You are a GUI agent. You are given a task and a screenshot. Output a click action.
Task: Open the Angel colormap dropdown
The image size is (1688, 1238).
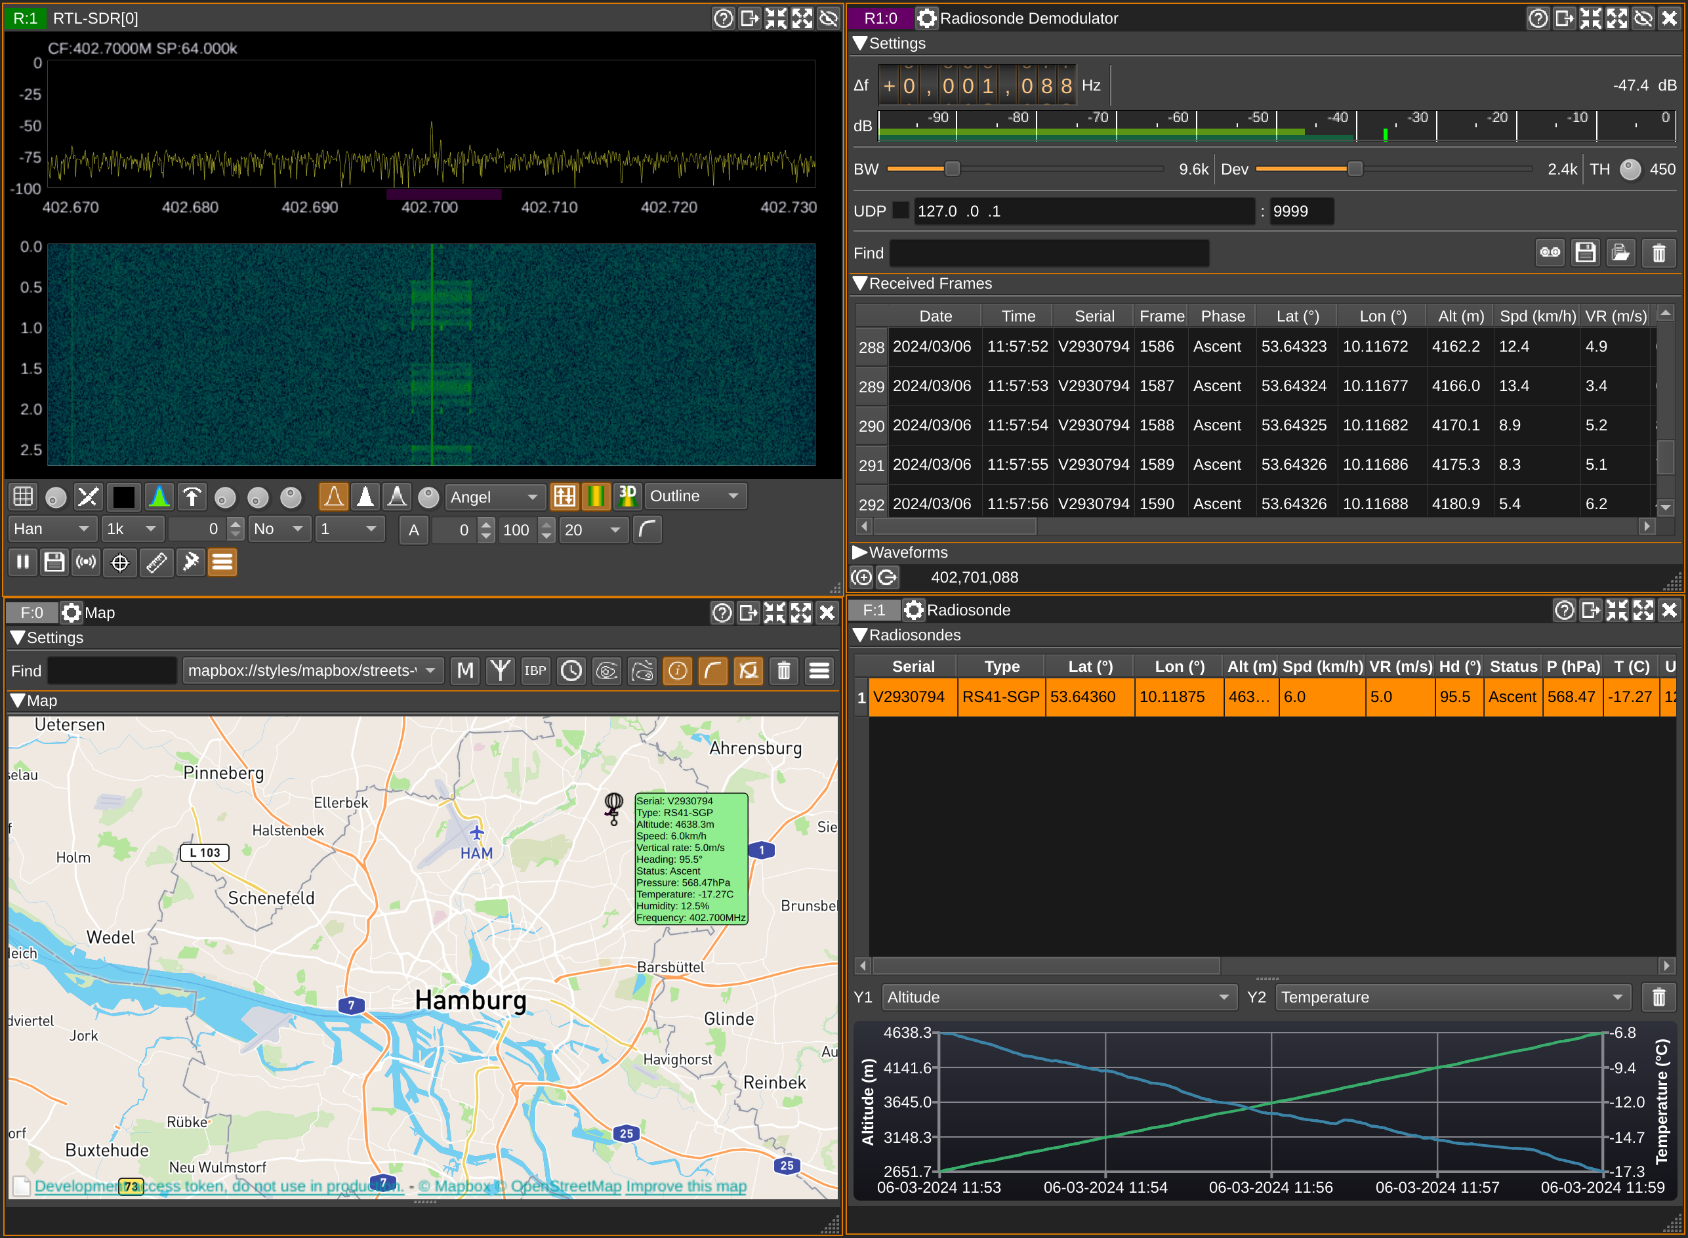pos(495,497)
